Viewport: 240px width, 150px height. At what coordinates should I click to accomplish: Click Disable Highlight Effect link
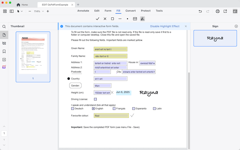pyautogui.click(x=165, y=26)
